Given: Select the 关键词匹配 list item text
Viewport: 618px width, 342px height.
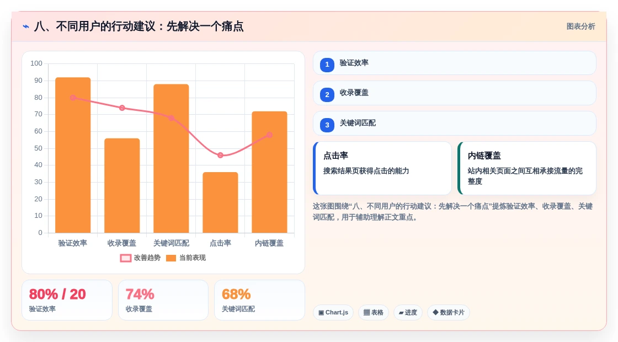Looking at the screenshot, I should pyautogui.click(x=358, y=123).
